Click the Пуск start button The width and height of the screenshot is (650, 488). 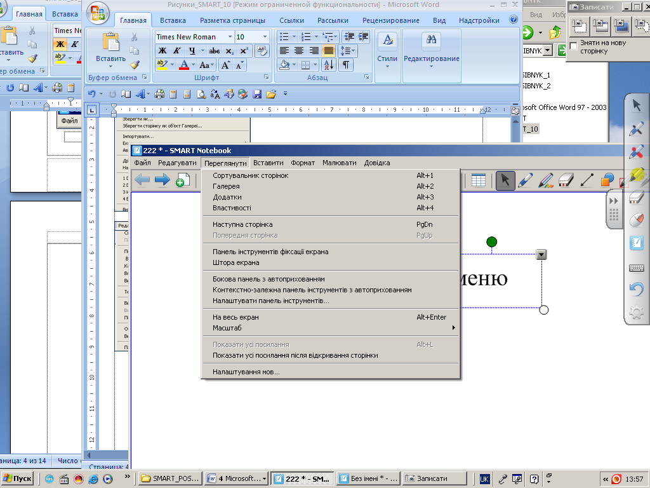point(17,478)
